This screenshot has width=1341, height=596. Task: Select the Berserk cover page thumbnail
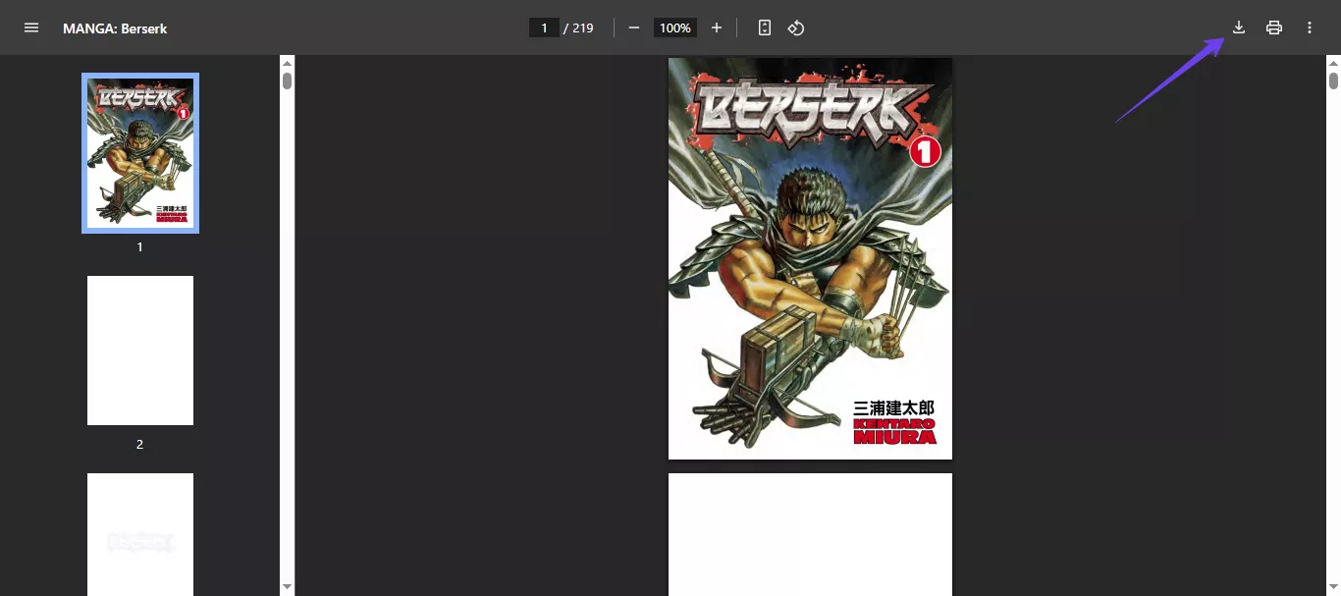point(139,152)
